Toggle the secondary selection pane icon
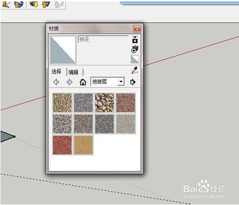 (135, 39)
